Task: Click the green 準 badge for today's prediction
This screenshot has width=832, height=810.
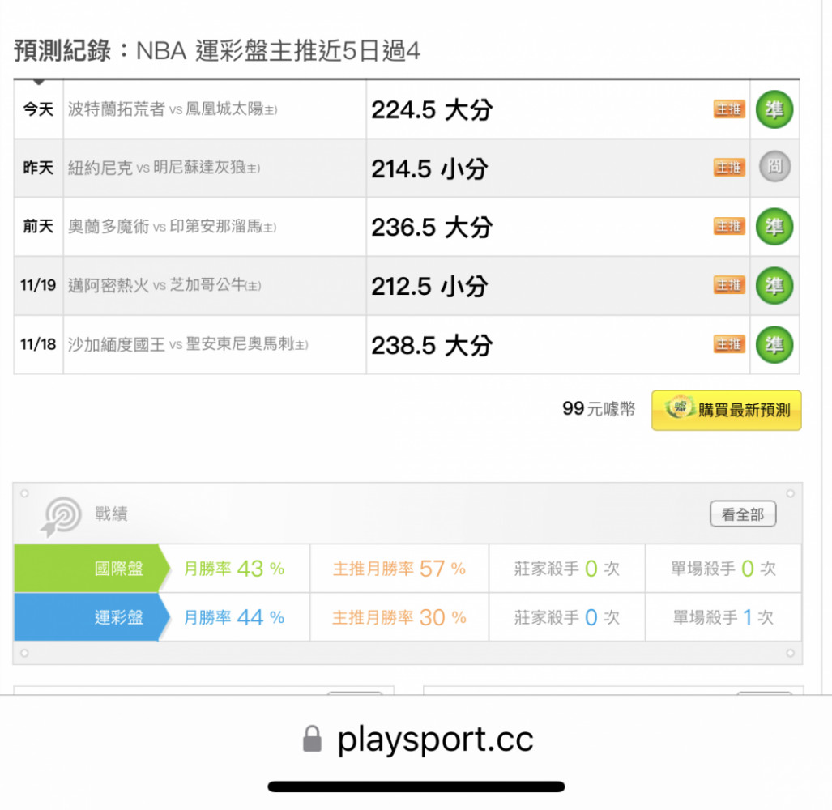Action: click(774, 110)
